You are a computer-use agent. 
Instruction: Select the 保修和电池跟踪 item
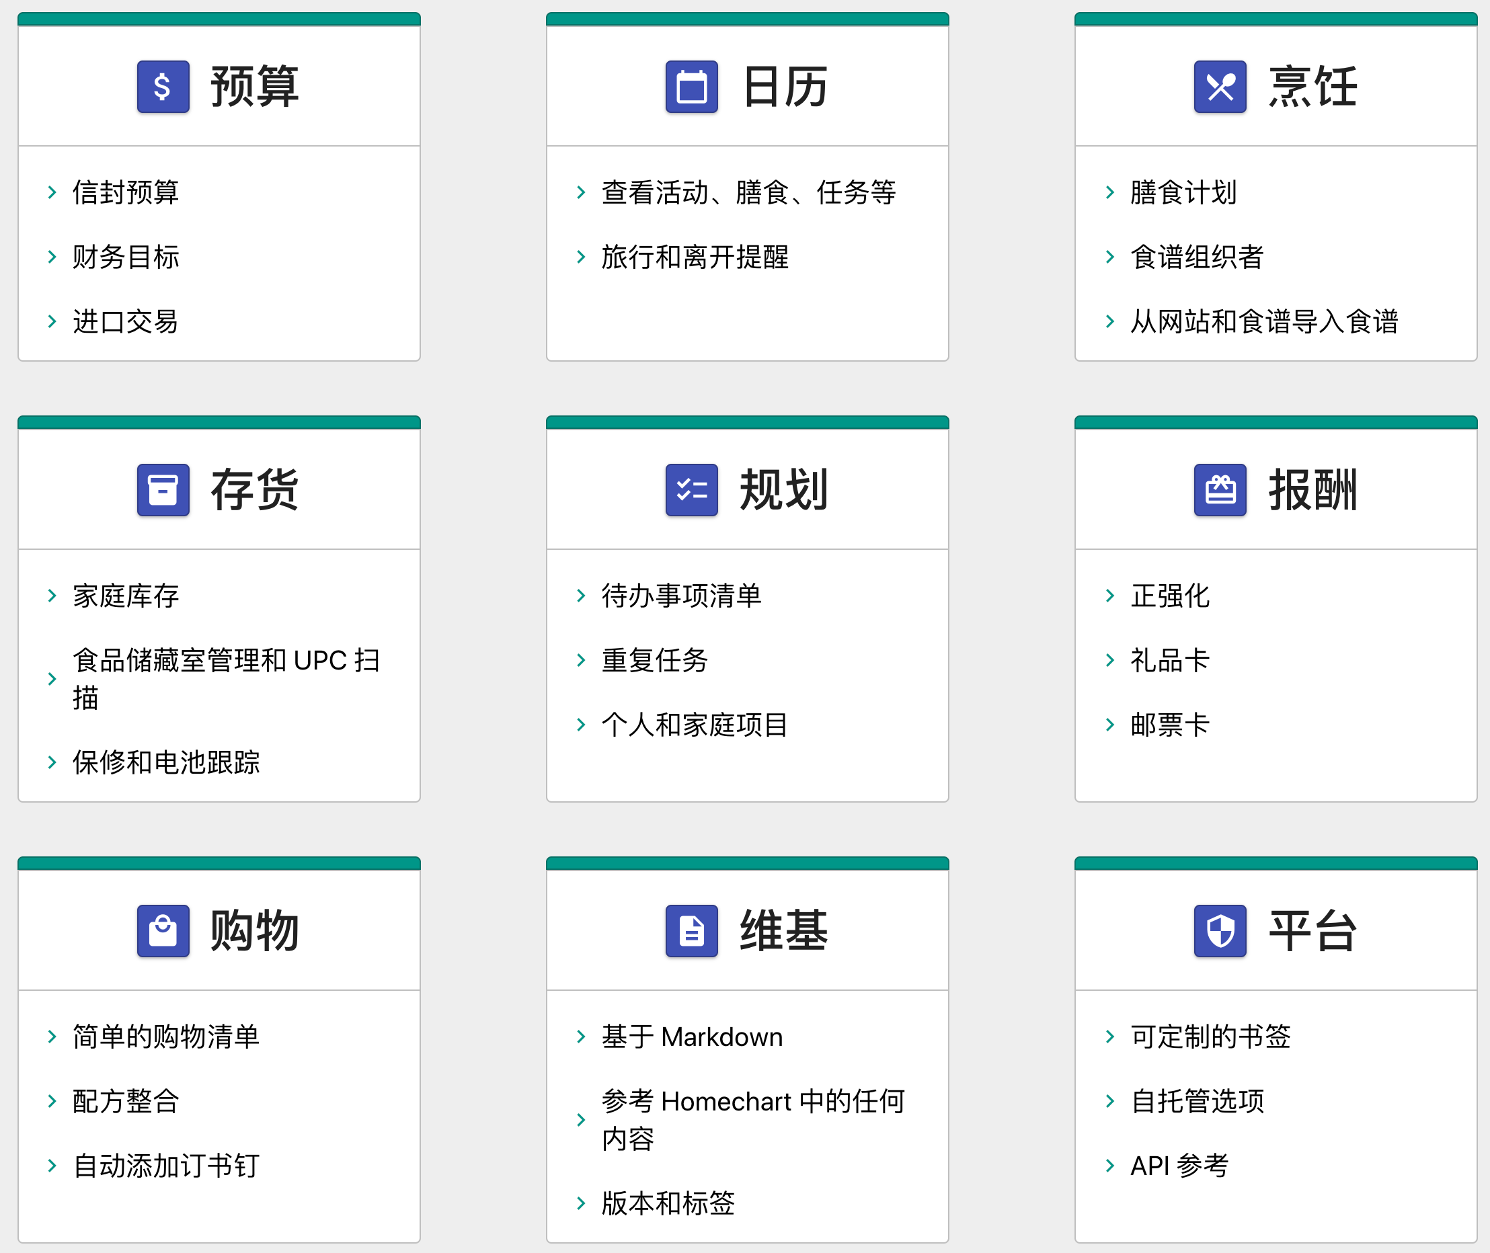click(165, 762)
